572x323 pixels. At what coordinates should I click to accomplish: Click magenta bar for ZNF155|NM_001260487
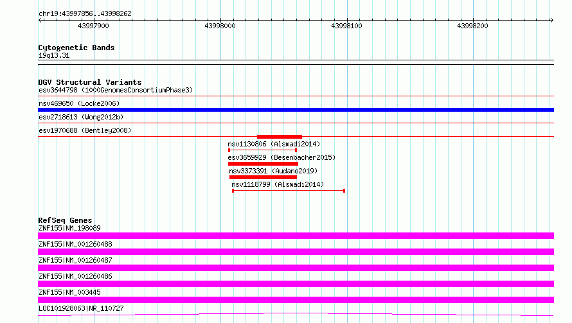click(296, 268)
